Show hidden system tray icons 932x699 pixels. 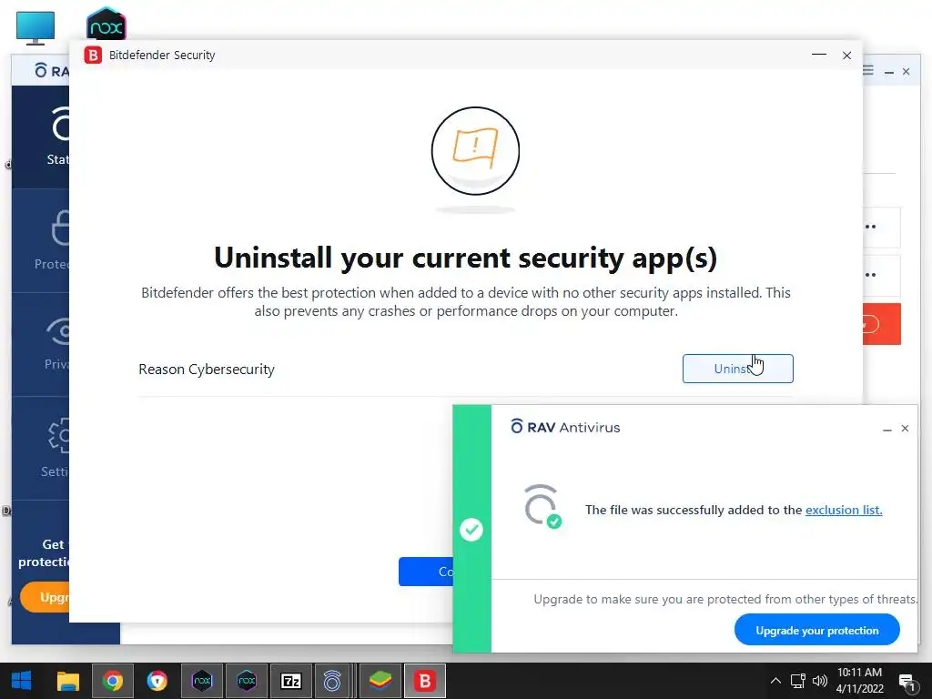[775, 681]
